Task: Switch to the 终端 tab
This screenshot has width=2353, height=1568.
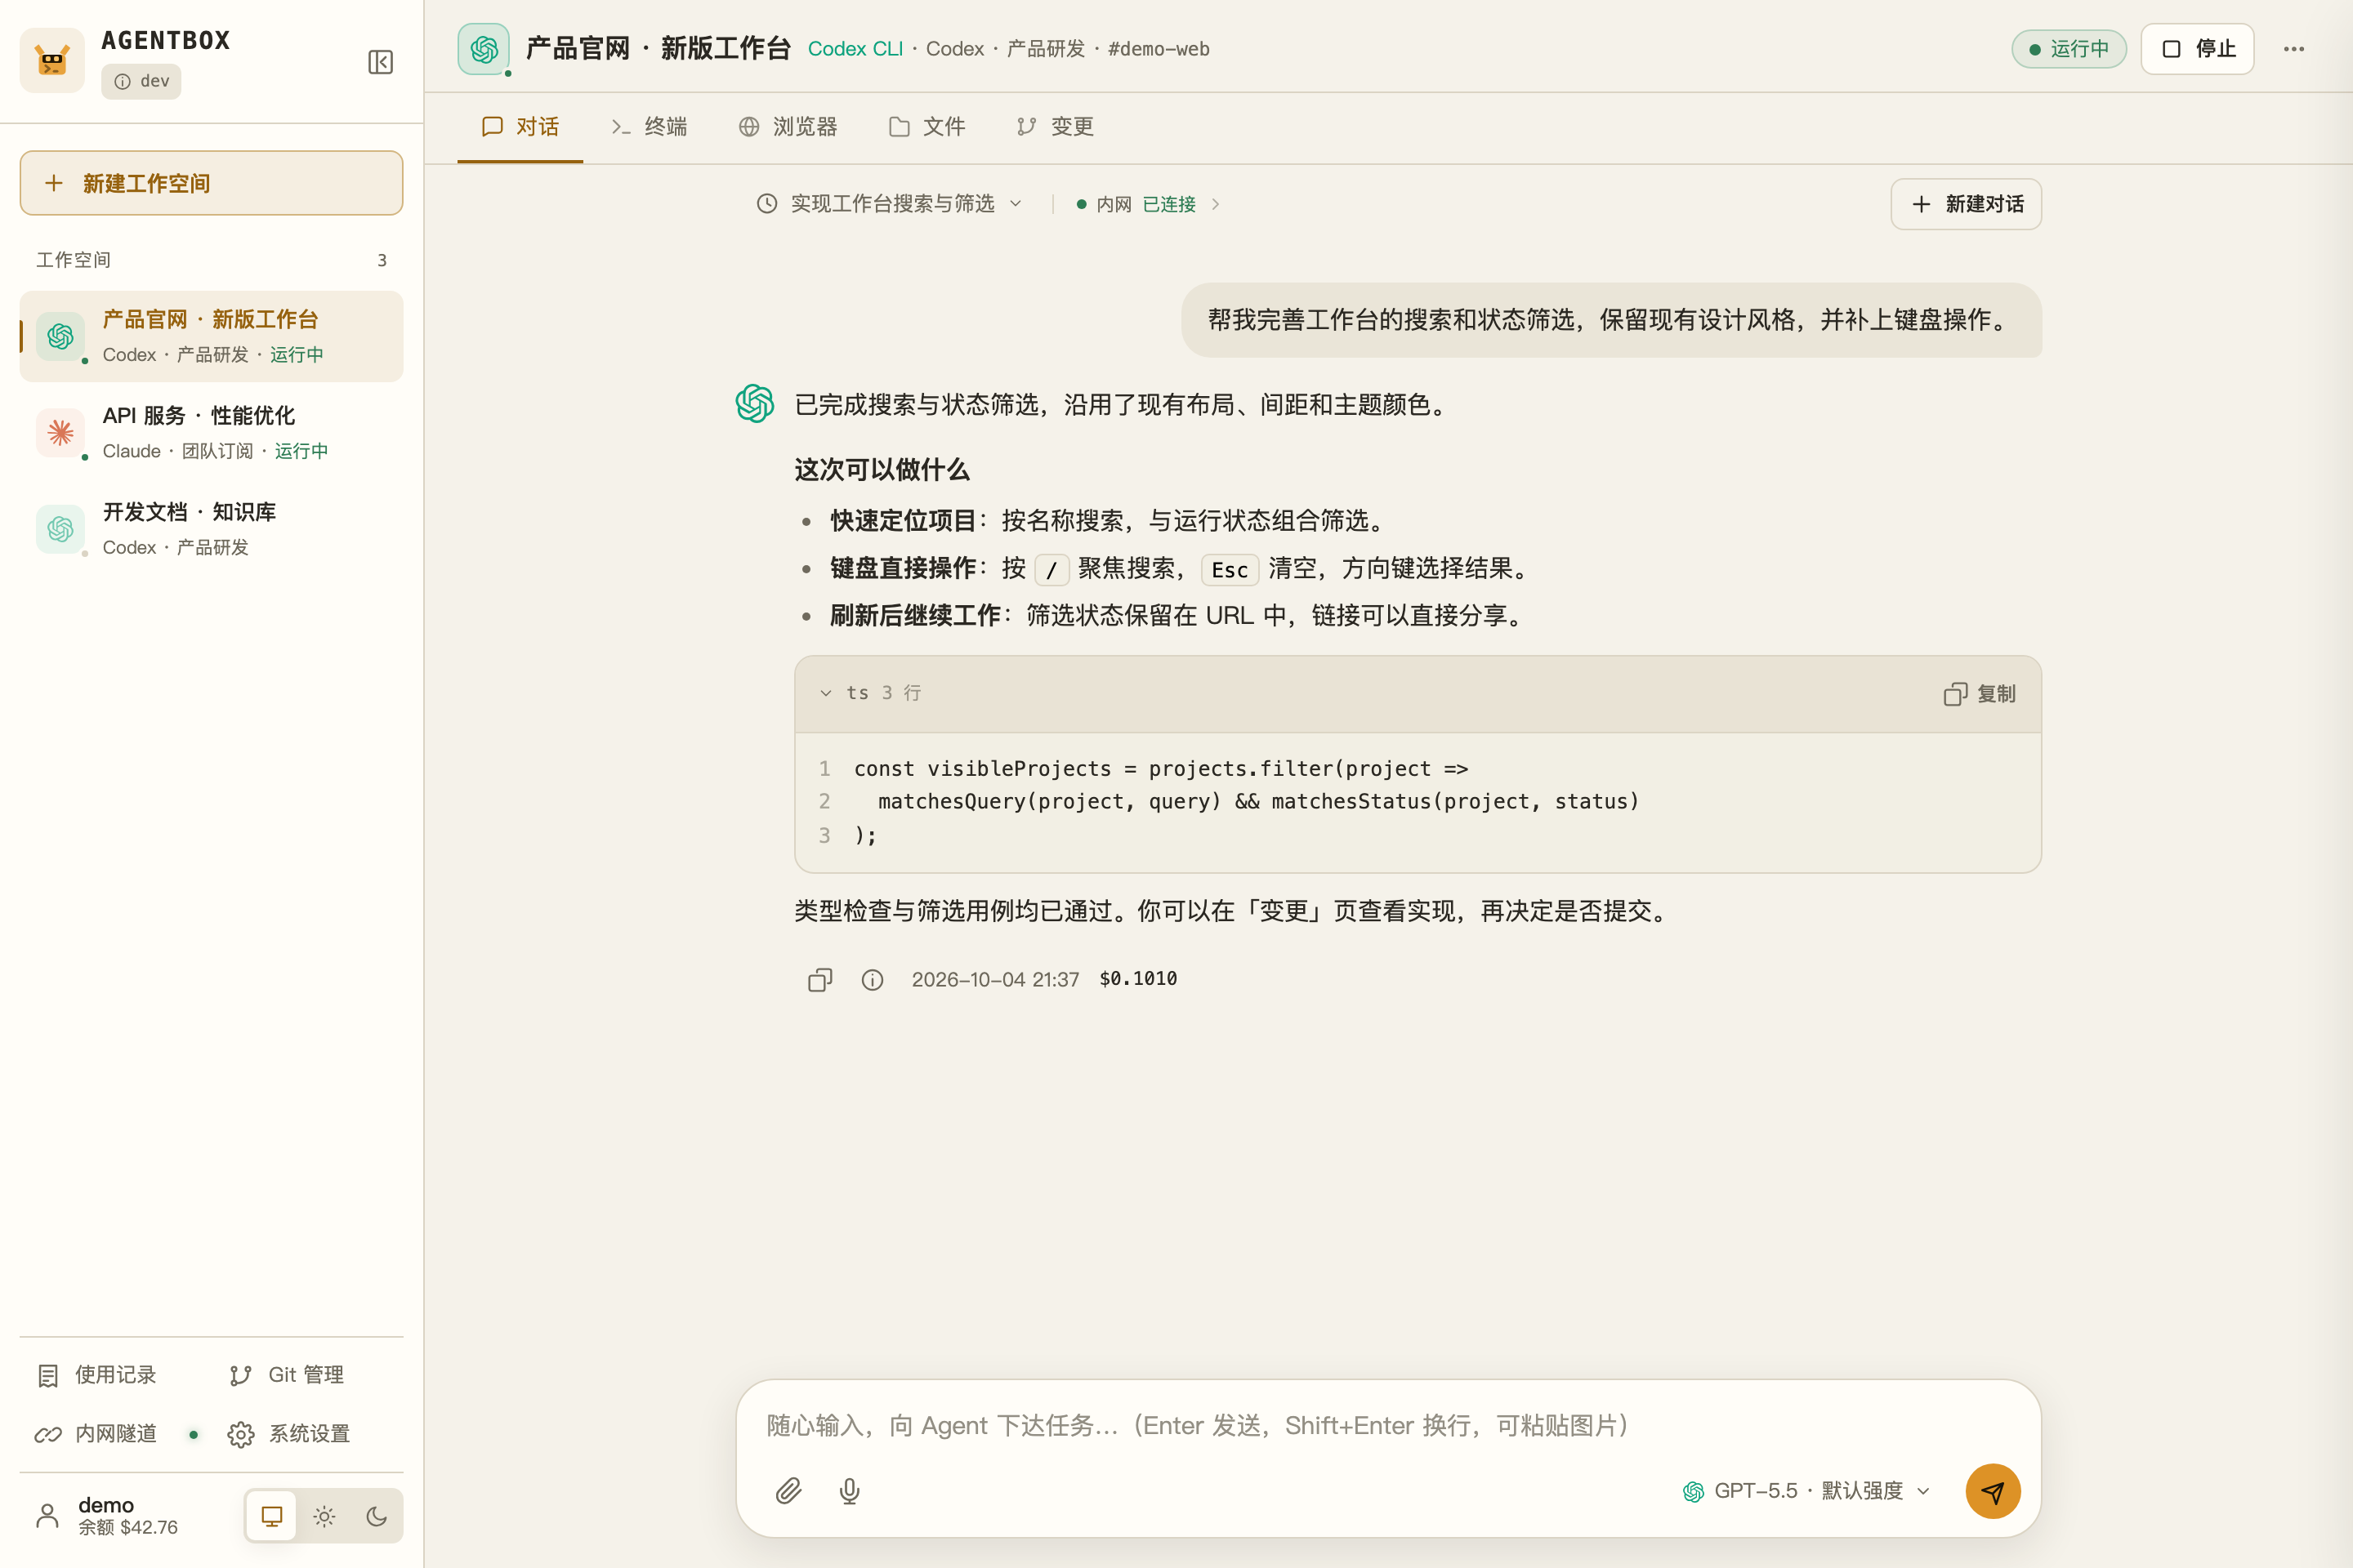Action: (648, 127)
